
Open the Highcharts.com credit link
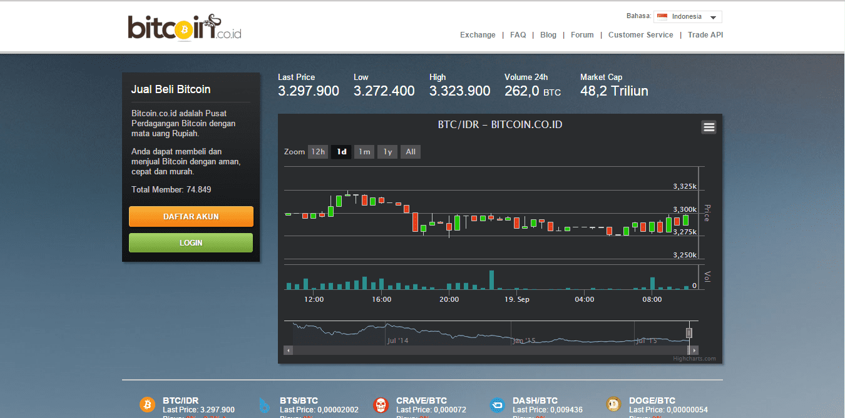coord(694,359)
